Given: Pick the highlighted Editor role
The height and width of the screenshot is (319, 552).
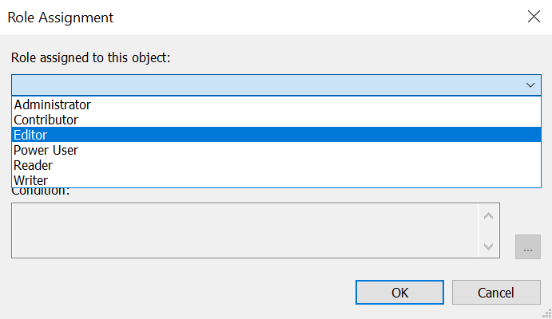Looking at the screenshot, I should (x=31, y=135).
